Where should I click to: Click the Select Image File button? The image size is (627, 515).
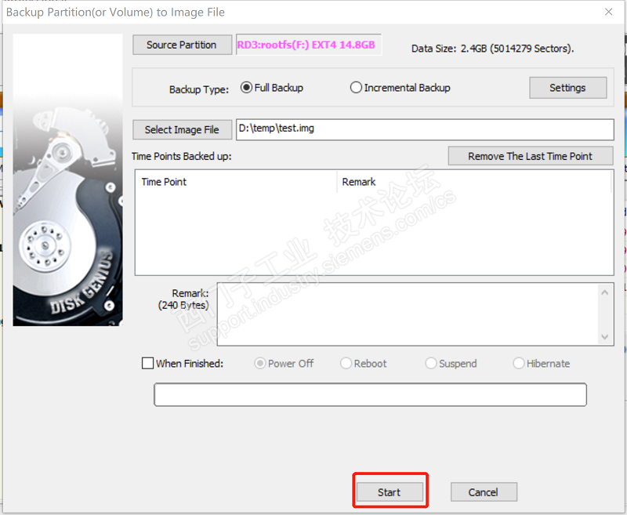[182, 129]
